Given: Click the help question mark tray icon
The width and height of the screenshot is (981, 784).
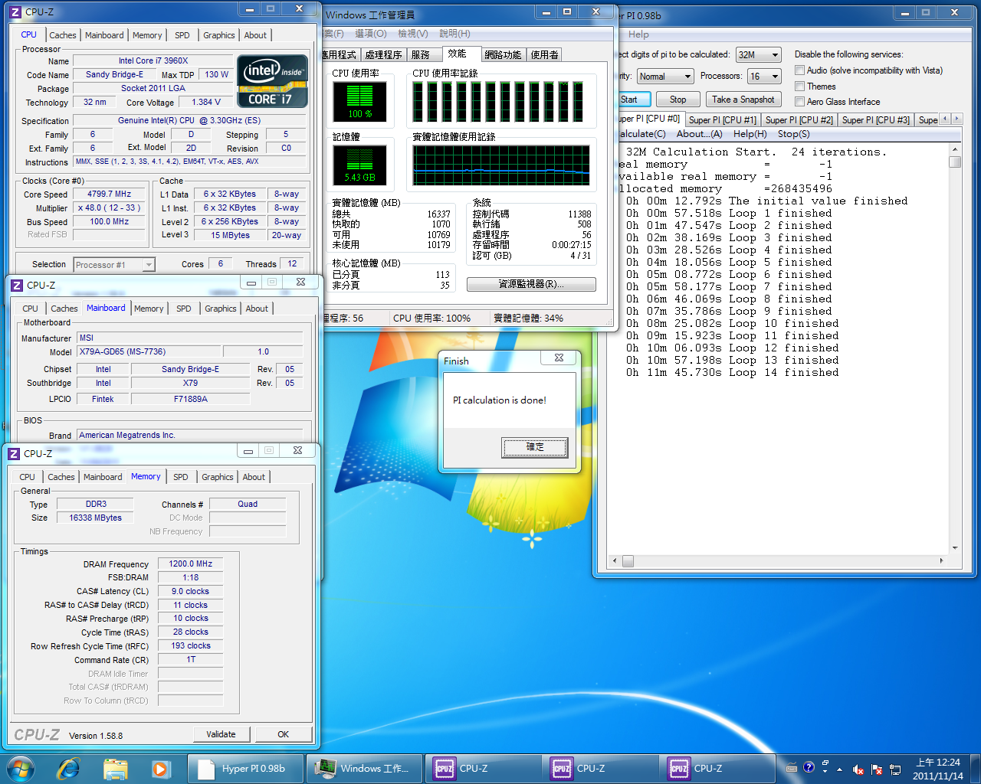Looking at the screenshot, I should [x=809, y=768].
